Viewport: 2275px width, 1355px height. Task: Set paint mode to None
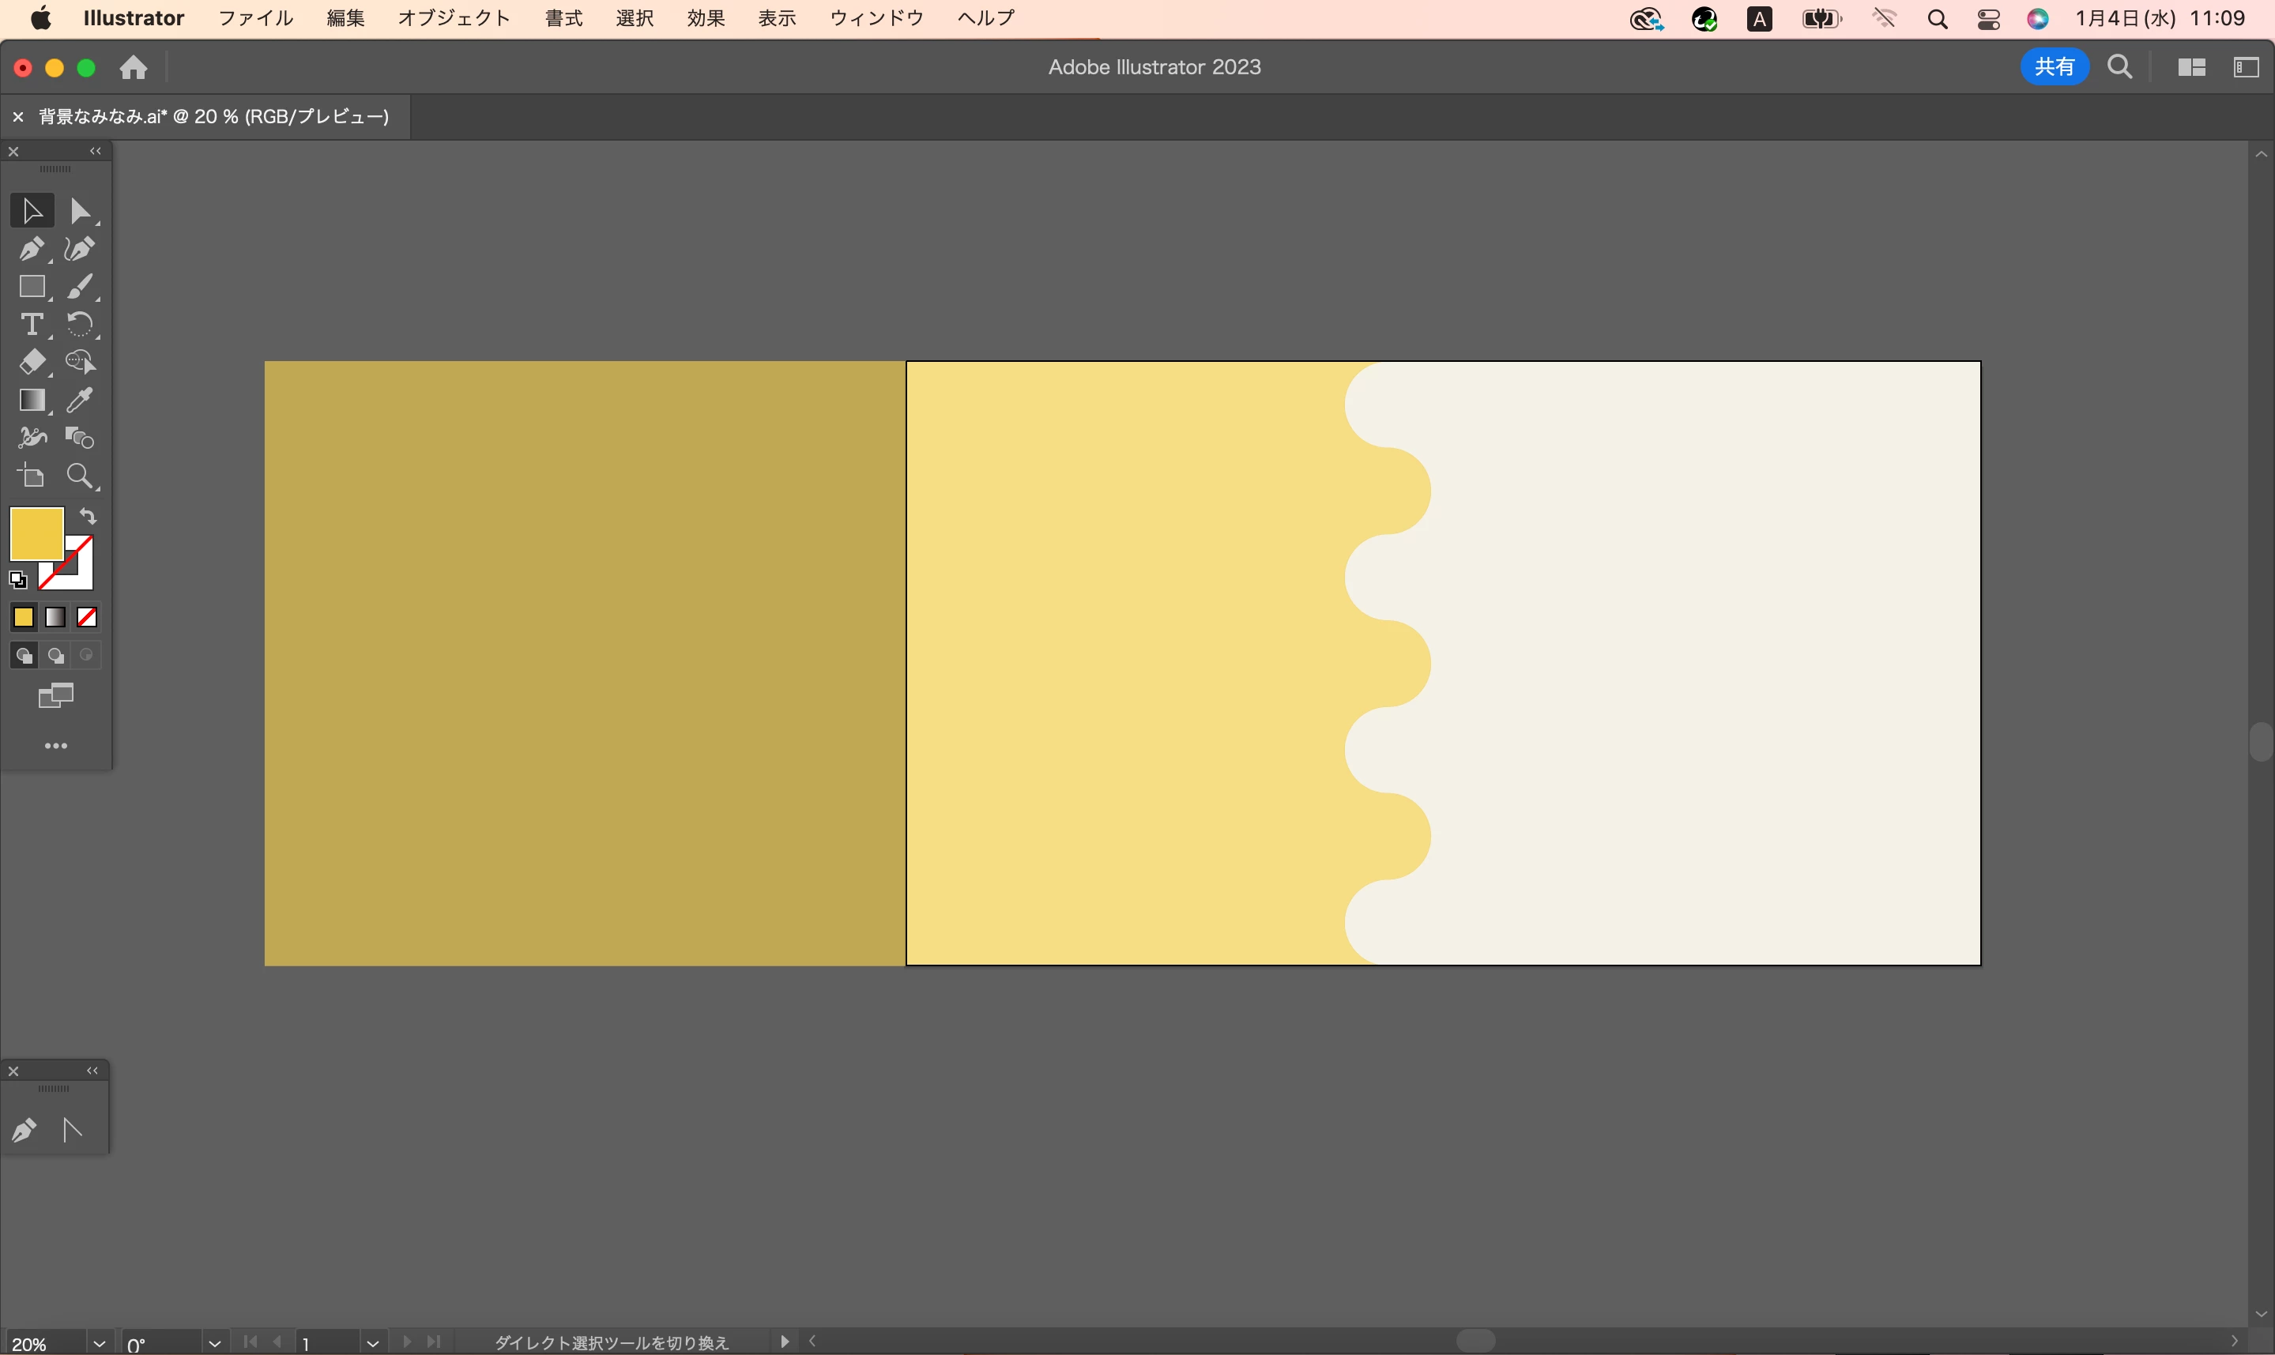click(x=87, y=618)
